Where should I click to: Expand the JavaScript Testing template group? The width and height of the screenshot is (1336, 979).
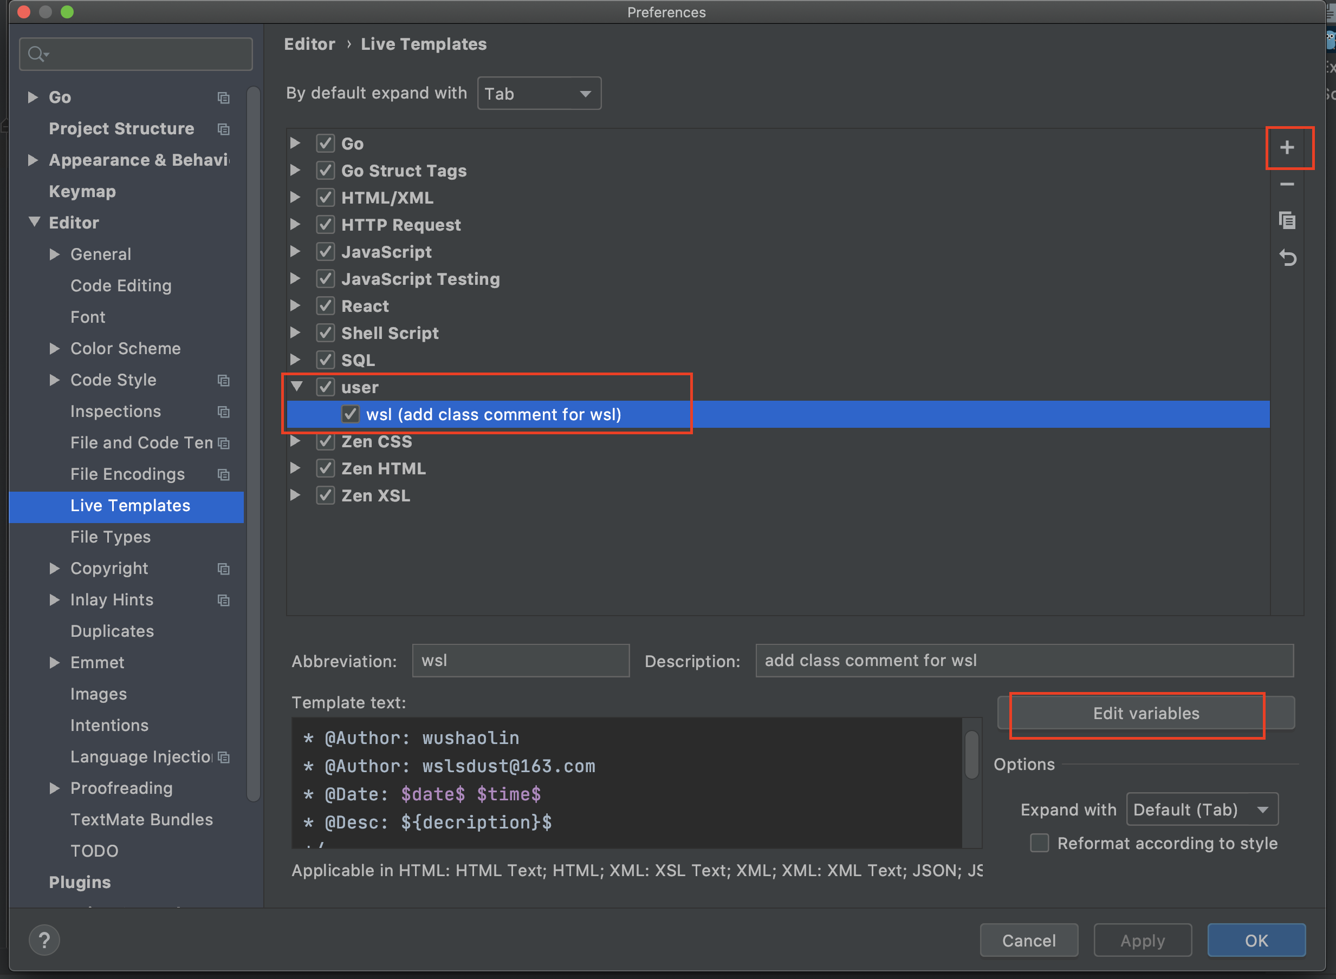pos(295,278)
